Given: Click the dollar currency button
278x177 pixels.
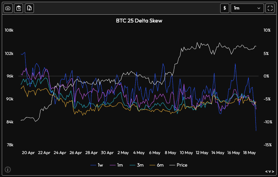Looking at the screenshot, I should 224,8.
